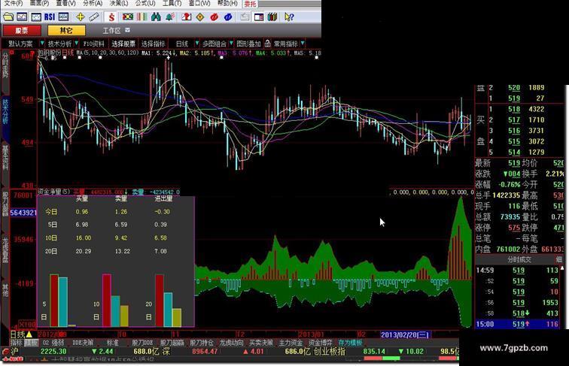This screenshot has height=366, width=569.
Task: Click the red dollar sign icon
Action: (111, 17)
